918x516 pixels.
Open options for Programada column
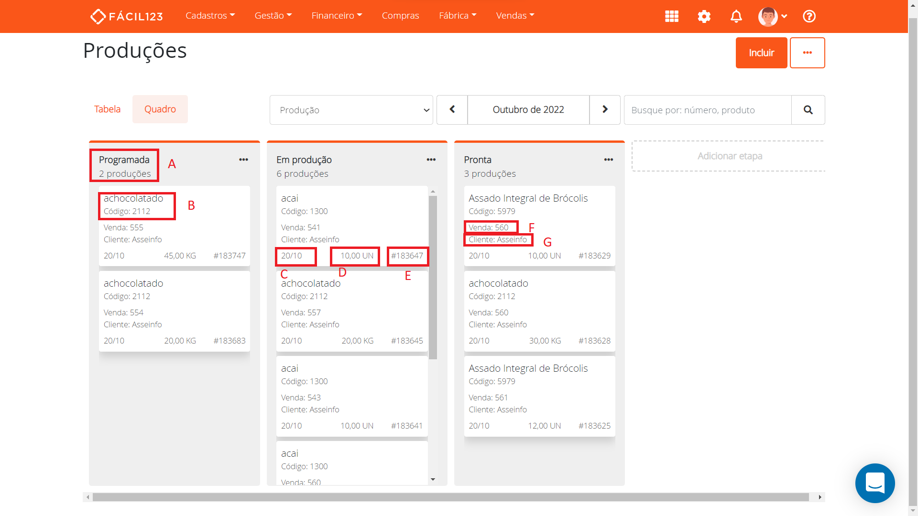(243, 160)
